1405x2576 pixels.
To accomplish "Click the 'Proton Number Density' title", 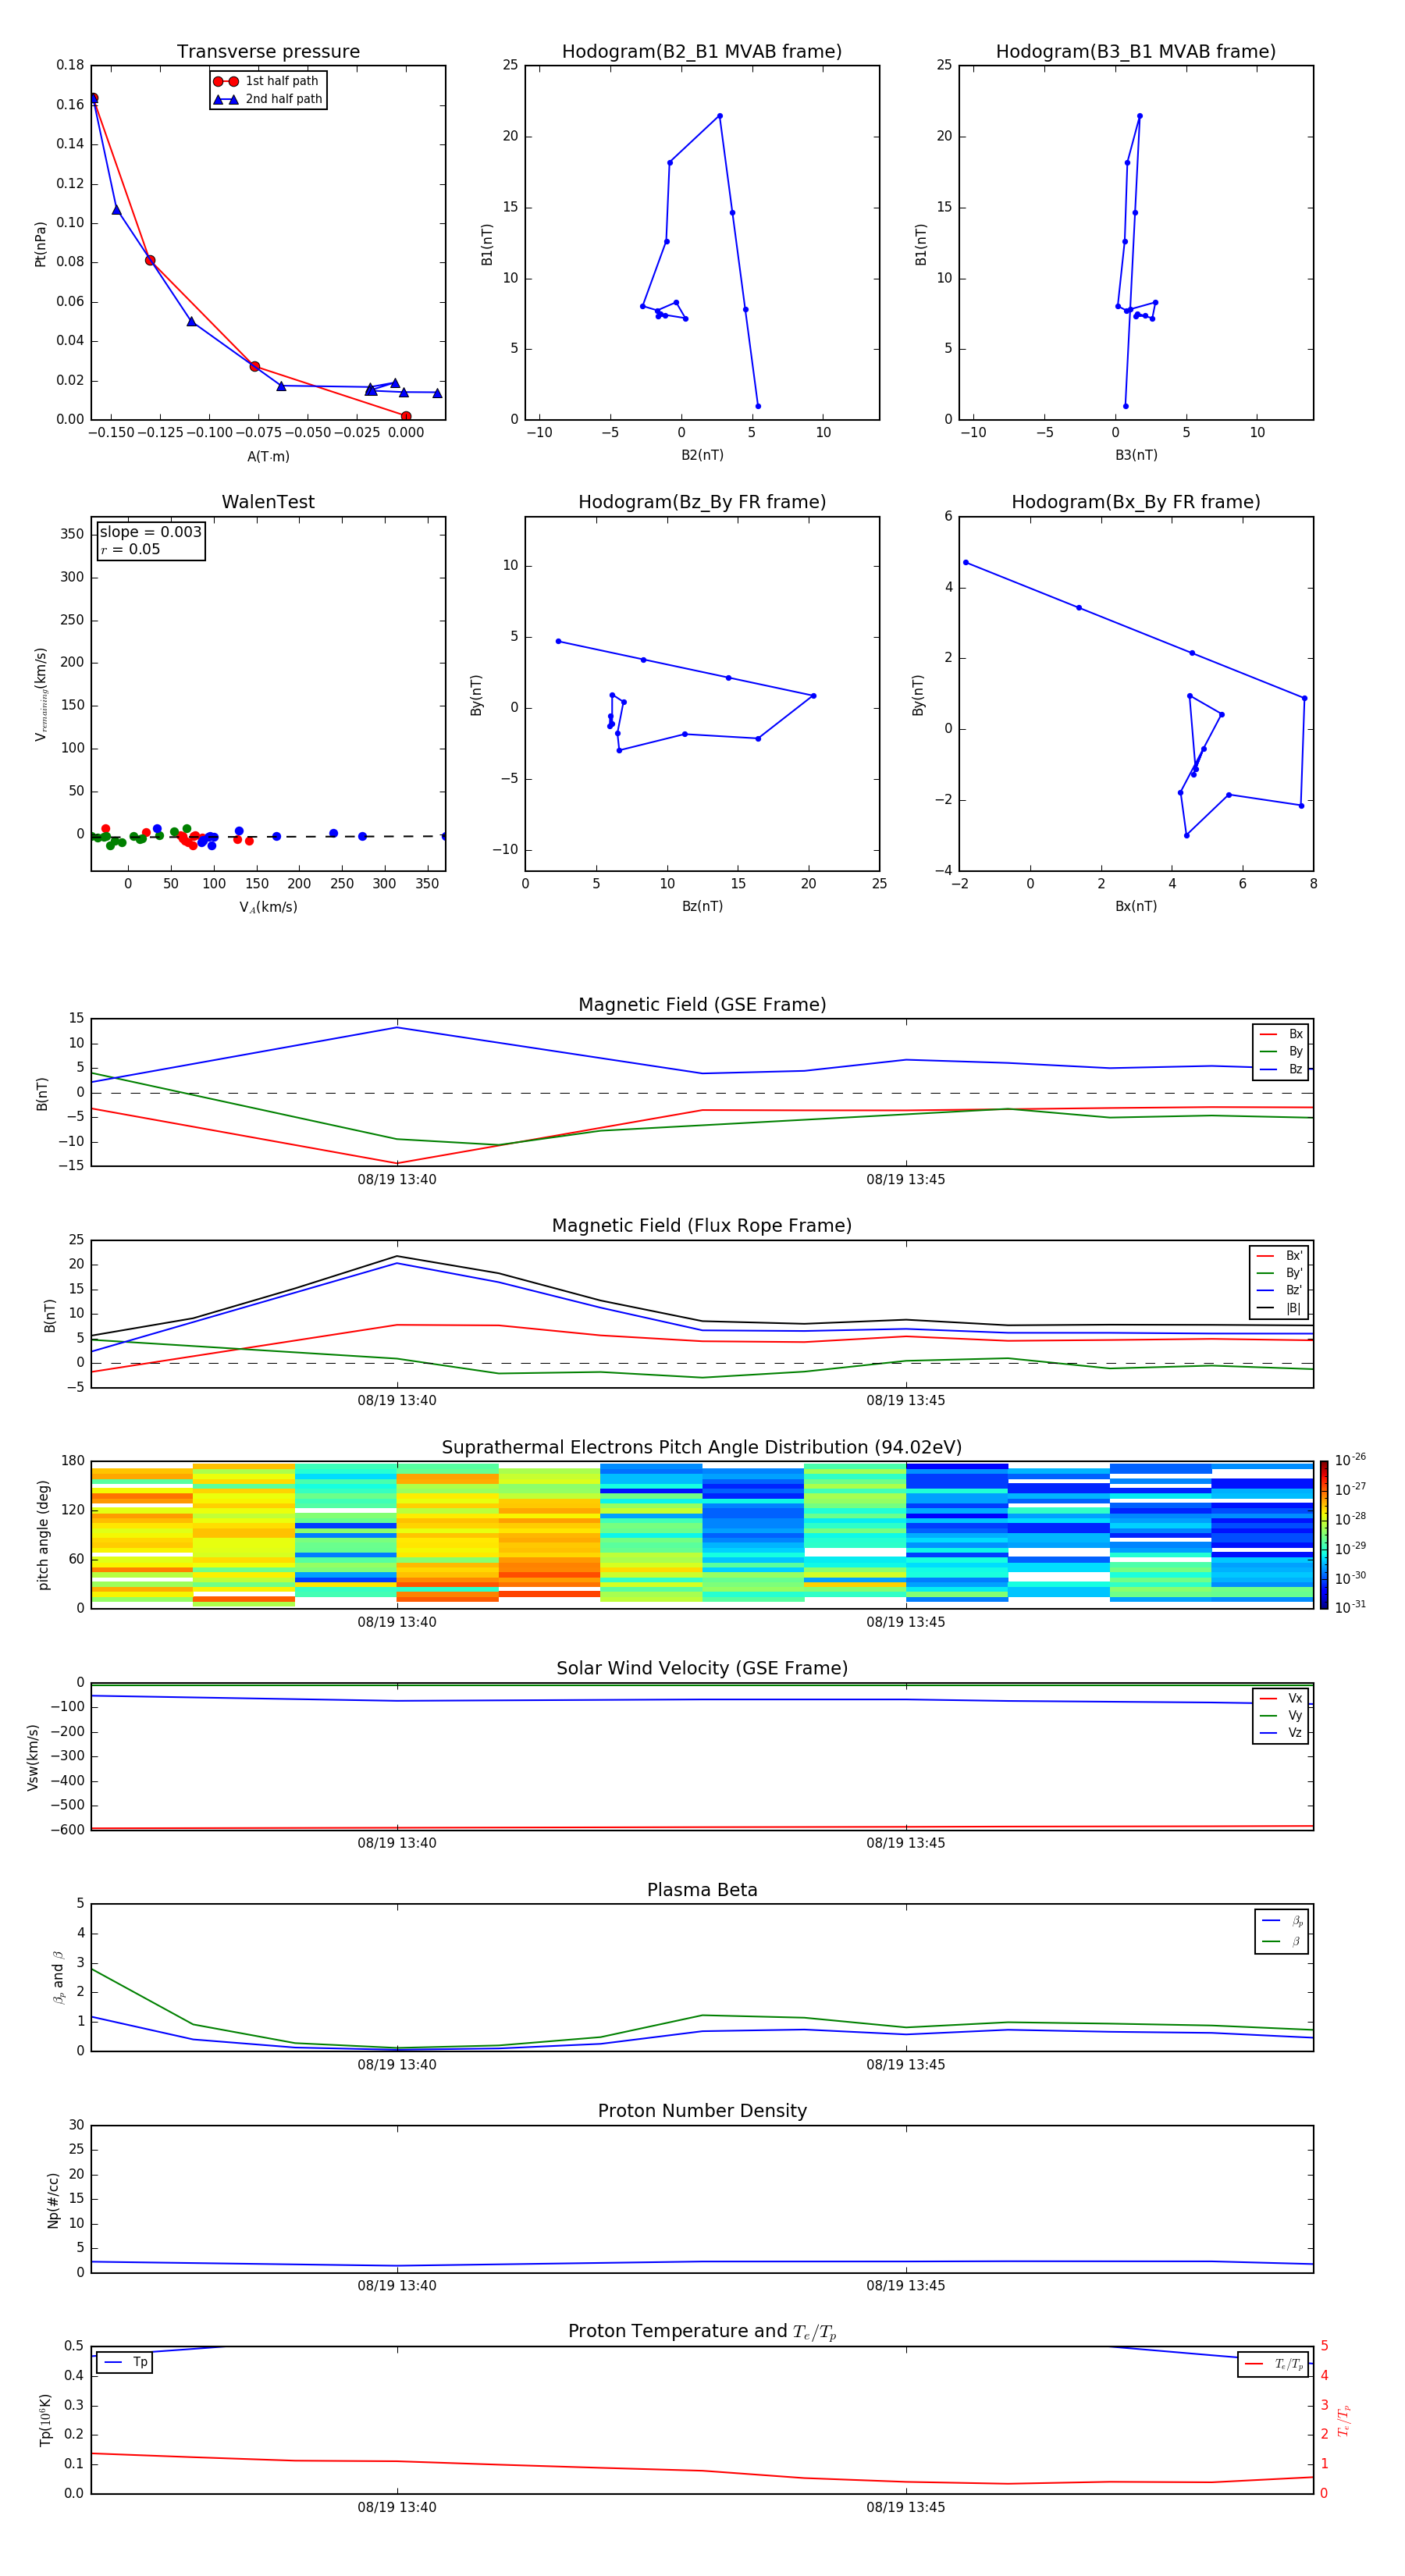I will tap(702, 2112).
